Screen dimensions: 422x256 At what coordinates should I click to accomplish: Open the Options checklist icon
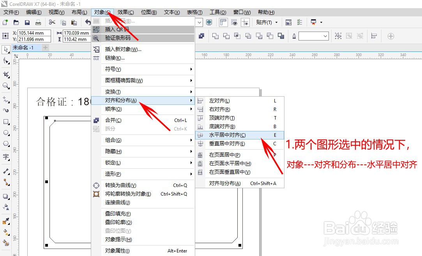click(x=300, y=22)
